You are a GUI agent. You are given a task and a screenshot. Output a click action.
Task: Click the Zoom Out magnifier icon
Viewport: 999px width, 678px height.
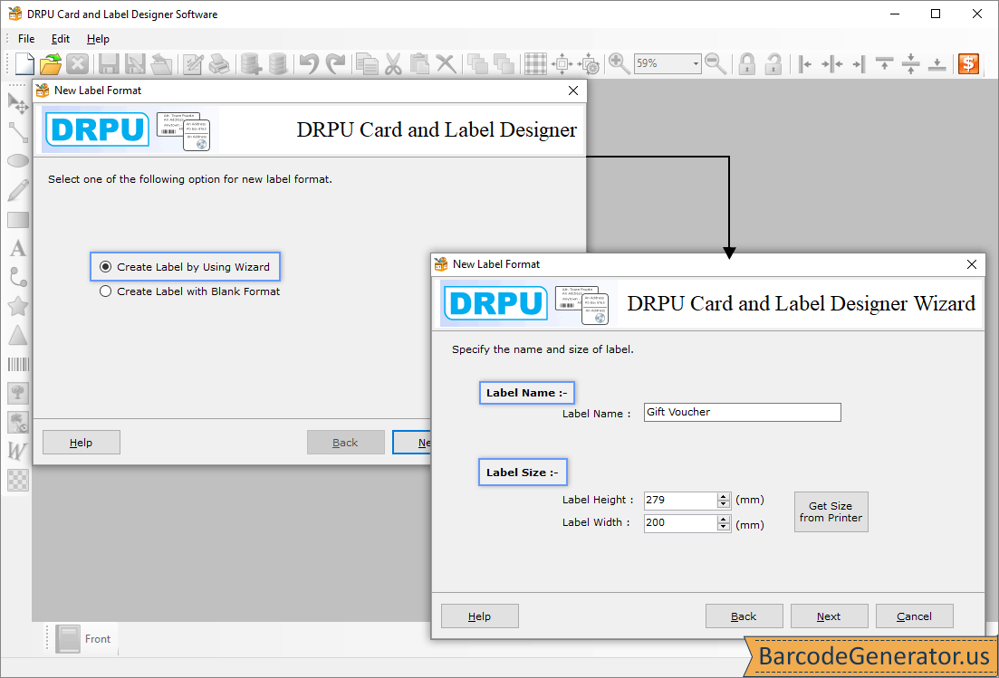click(716, 63)
